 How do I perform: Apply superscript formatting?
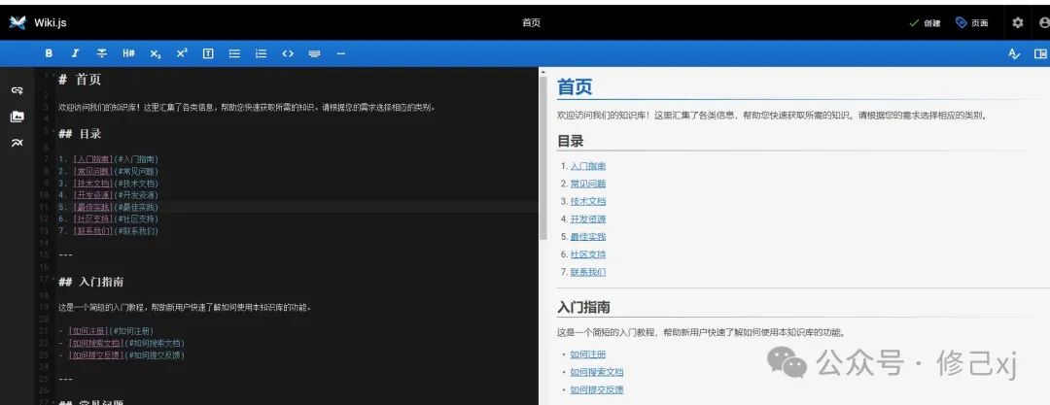(182, 53)
